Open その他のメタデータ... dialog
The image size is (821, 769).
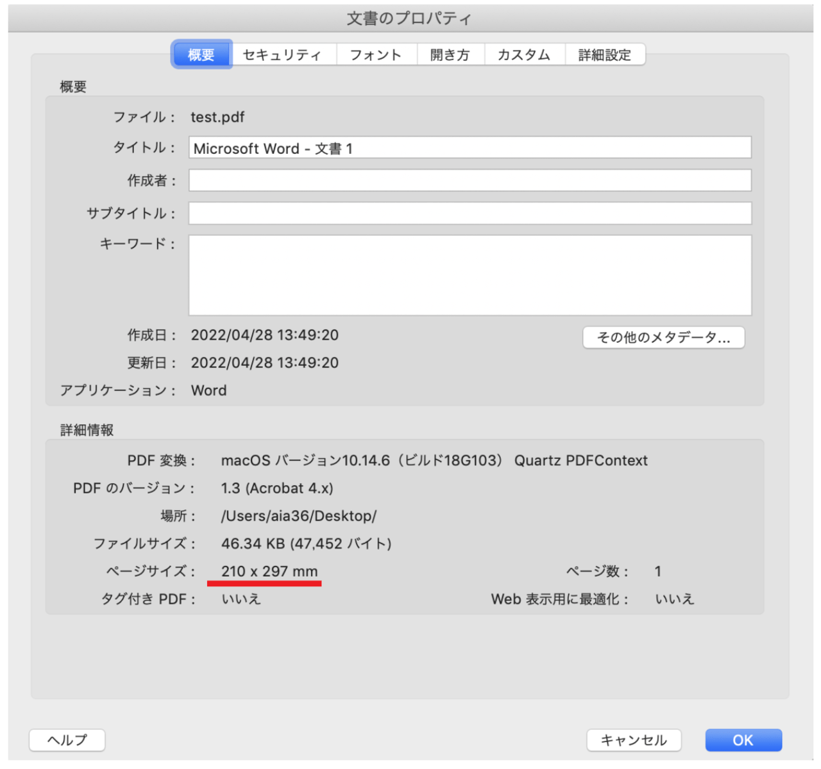point(663,338)
